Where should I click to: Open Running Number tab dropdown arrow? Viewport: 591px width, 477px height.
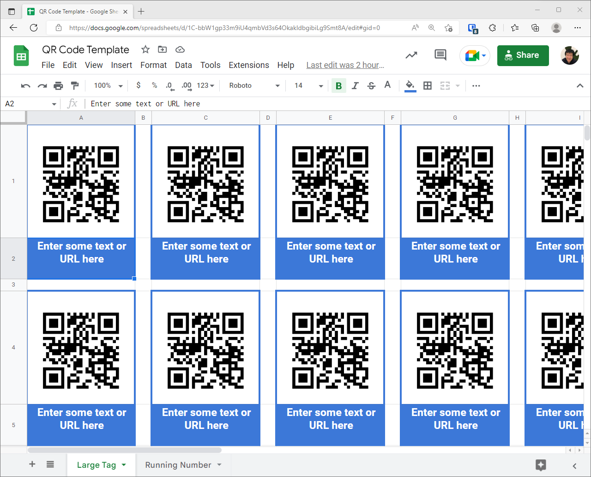(219, 465)
